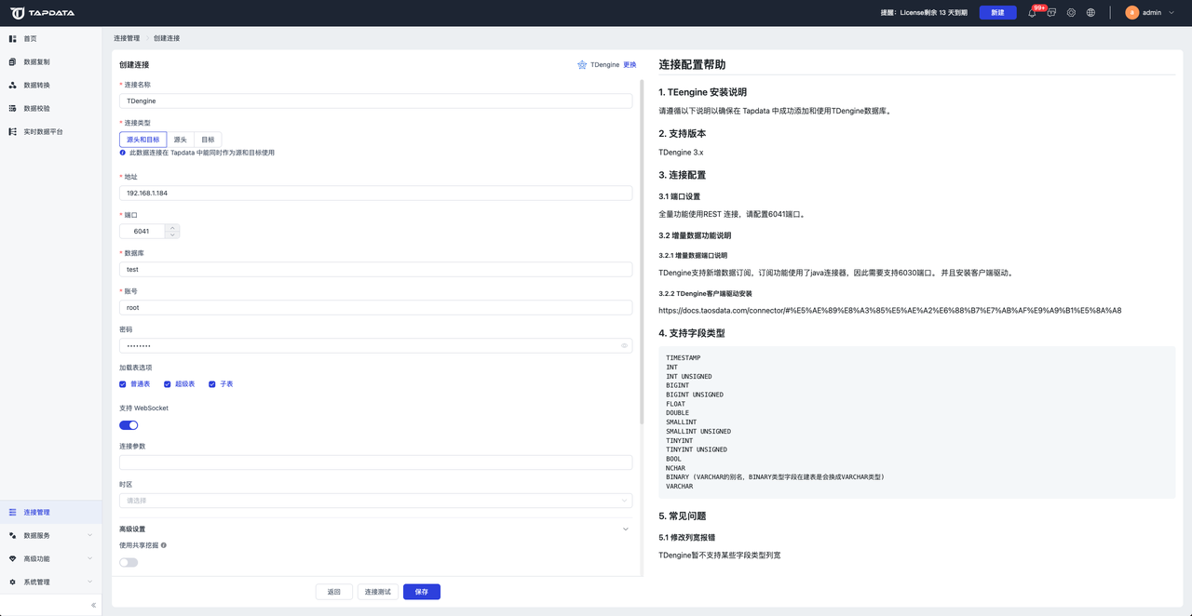This screenshot has height=616, width=1192.
Task: Click TDengine database icon
Action: click(582, 65)
